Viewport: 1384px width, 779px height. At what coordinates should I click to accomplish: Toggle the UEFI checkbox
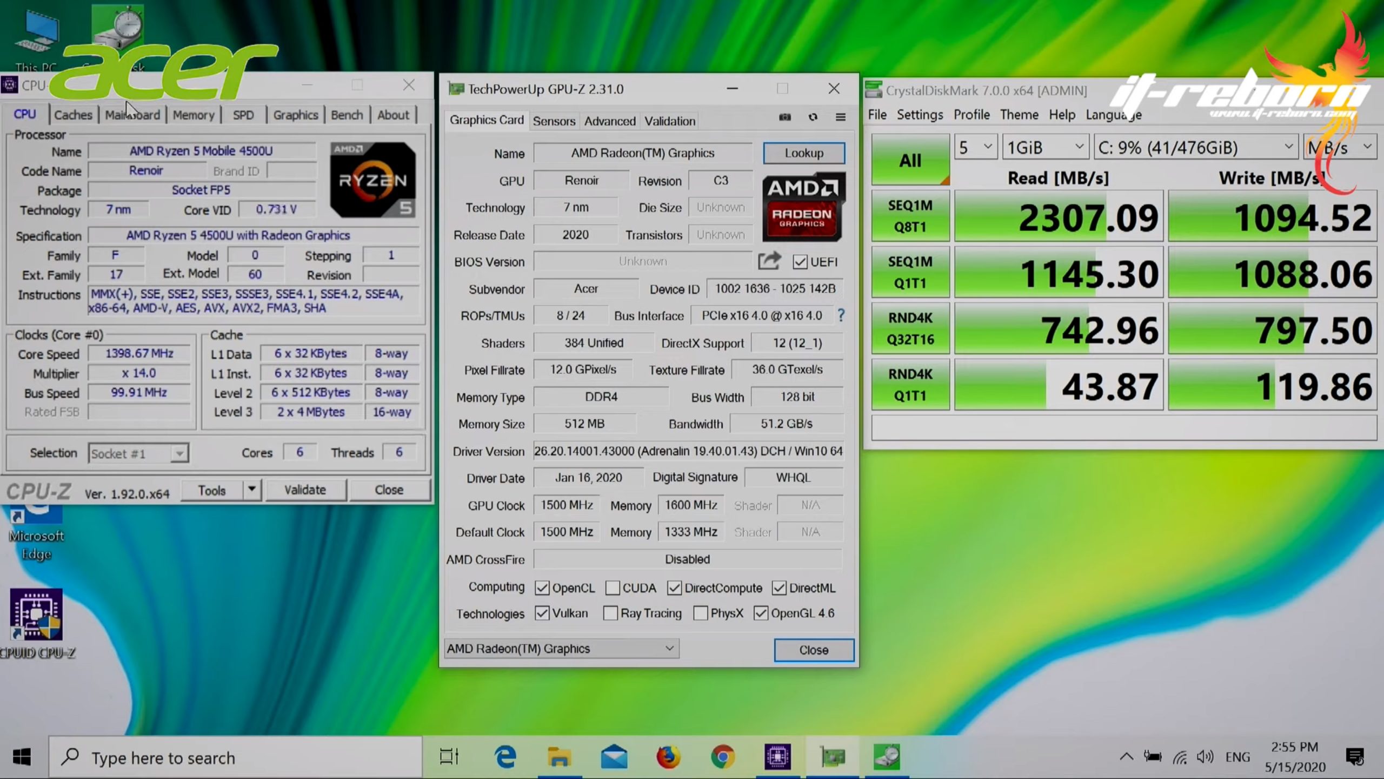pyautogui.click(x=800, y=262)
